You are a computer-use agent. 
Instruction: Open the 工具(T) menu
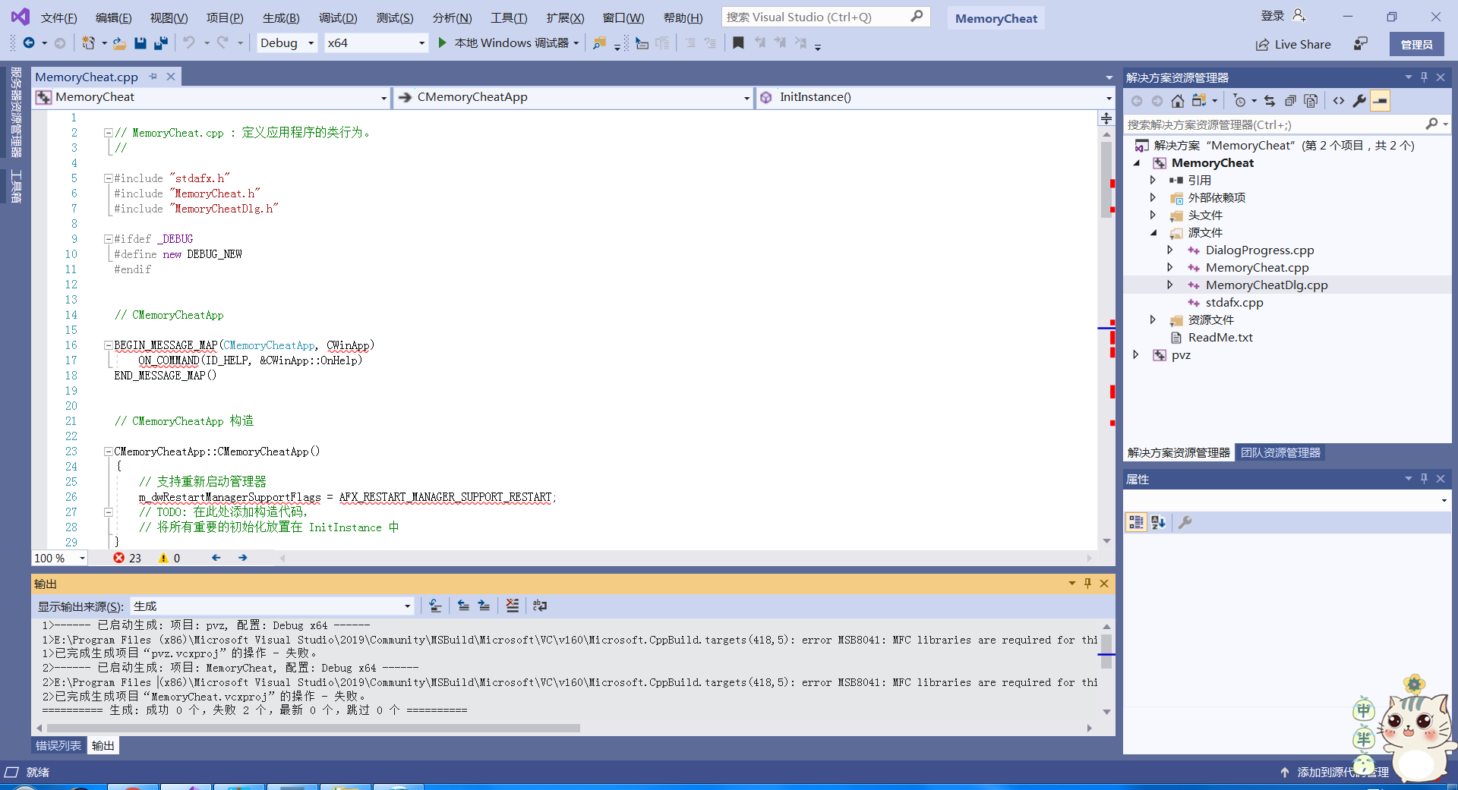509,17
